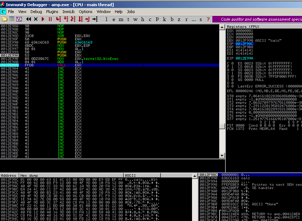This screenshot has height=221, width=302.
Task: Pause execution with the red pause icon
Action: point(50,19)
